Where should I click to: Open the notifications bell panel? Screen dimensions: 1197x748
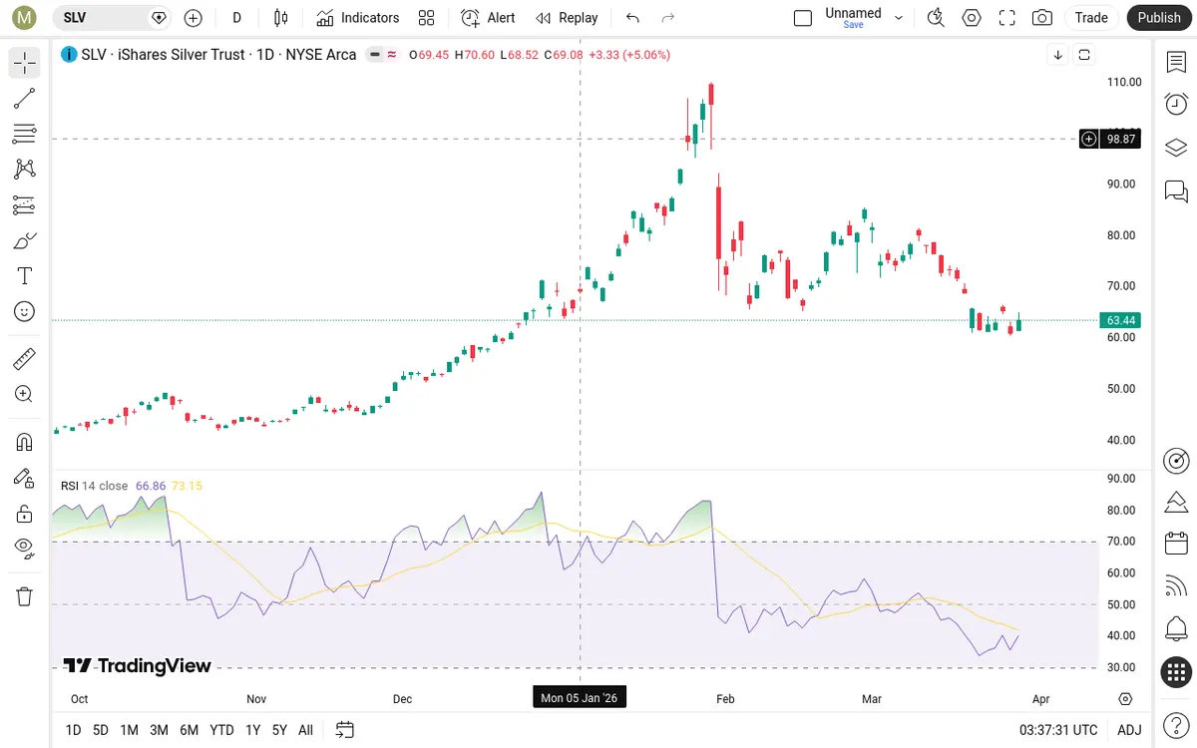[1176, 629]
